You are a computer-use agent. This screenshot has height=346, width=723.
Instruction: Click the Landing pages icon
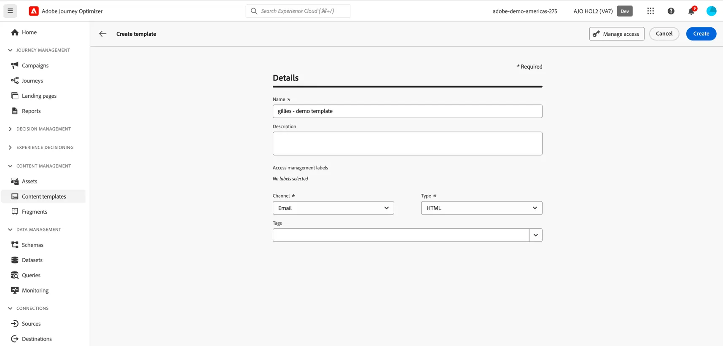[15, 96]
